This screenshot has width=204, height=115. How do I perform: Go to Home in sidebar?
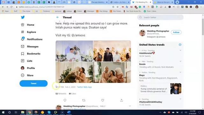tap(28, 25)
